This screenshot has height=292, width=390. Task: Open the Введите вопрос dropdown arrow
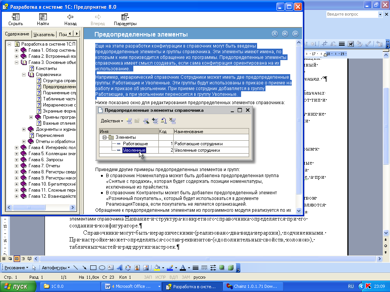point(380,14)
